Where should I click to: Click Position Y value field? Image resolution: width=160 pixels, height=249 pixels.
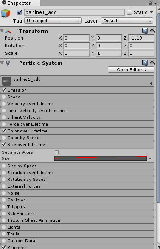[109, 38]
